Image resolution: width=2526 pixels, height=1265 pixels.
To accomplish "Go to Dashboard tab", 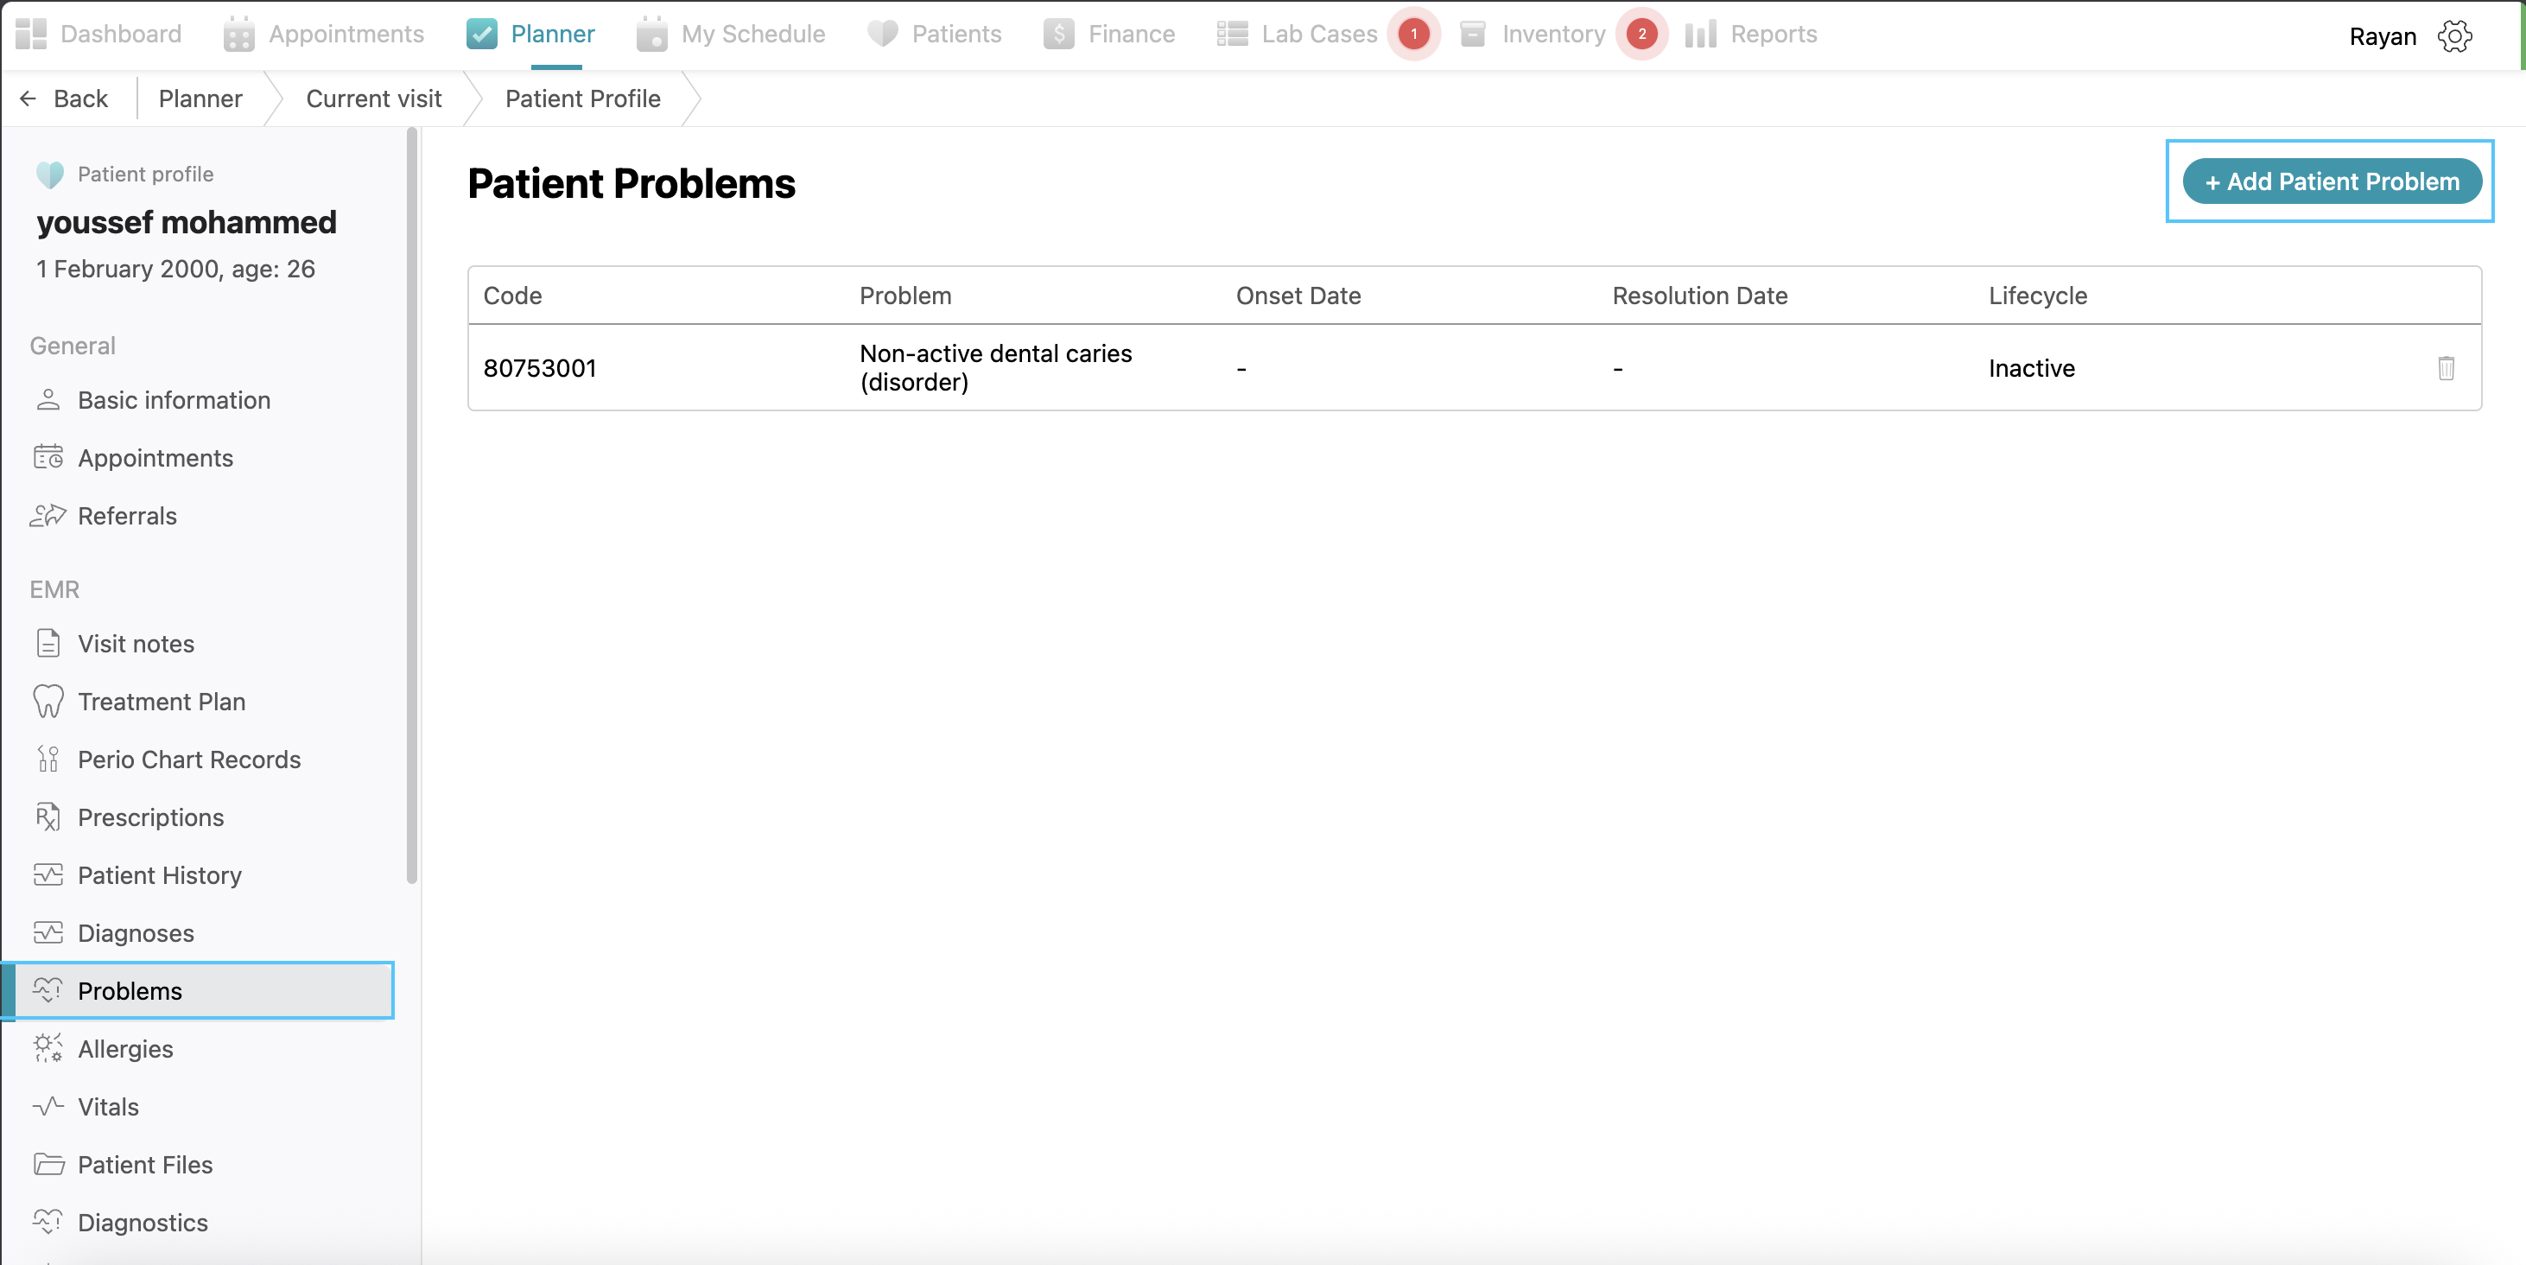I will point(99,35).
